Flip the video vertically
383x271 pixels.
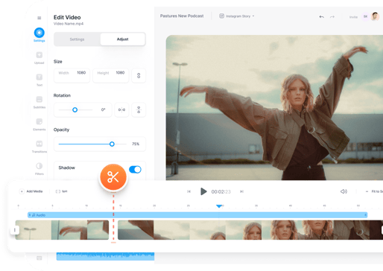(x=139, y=109)
